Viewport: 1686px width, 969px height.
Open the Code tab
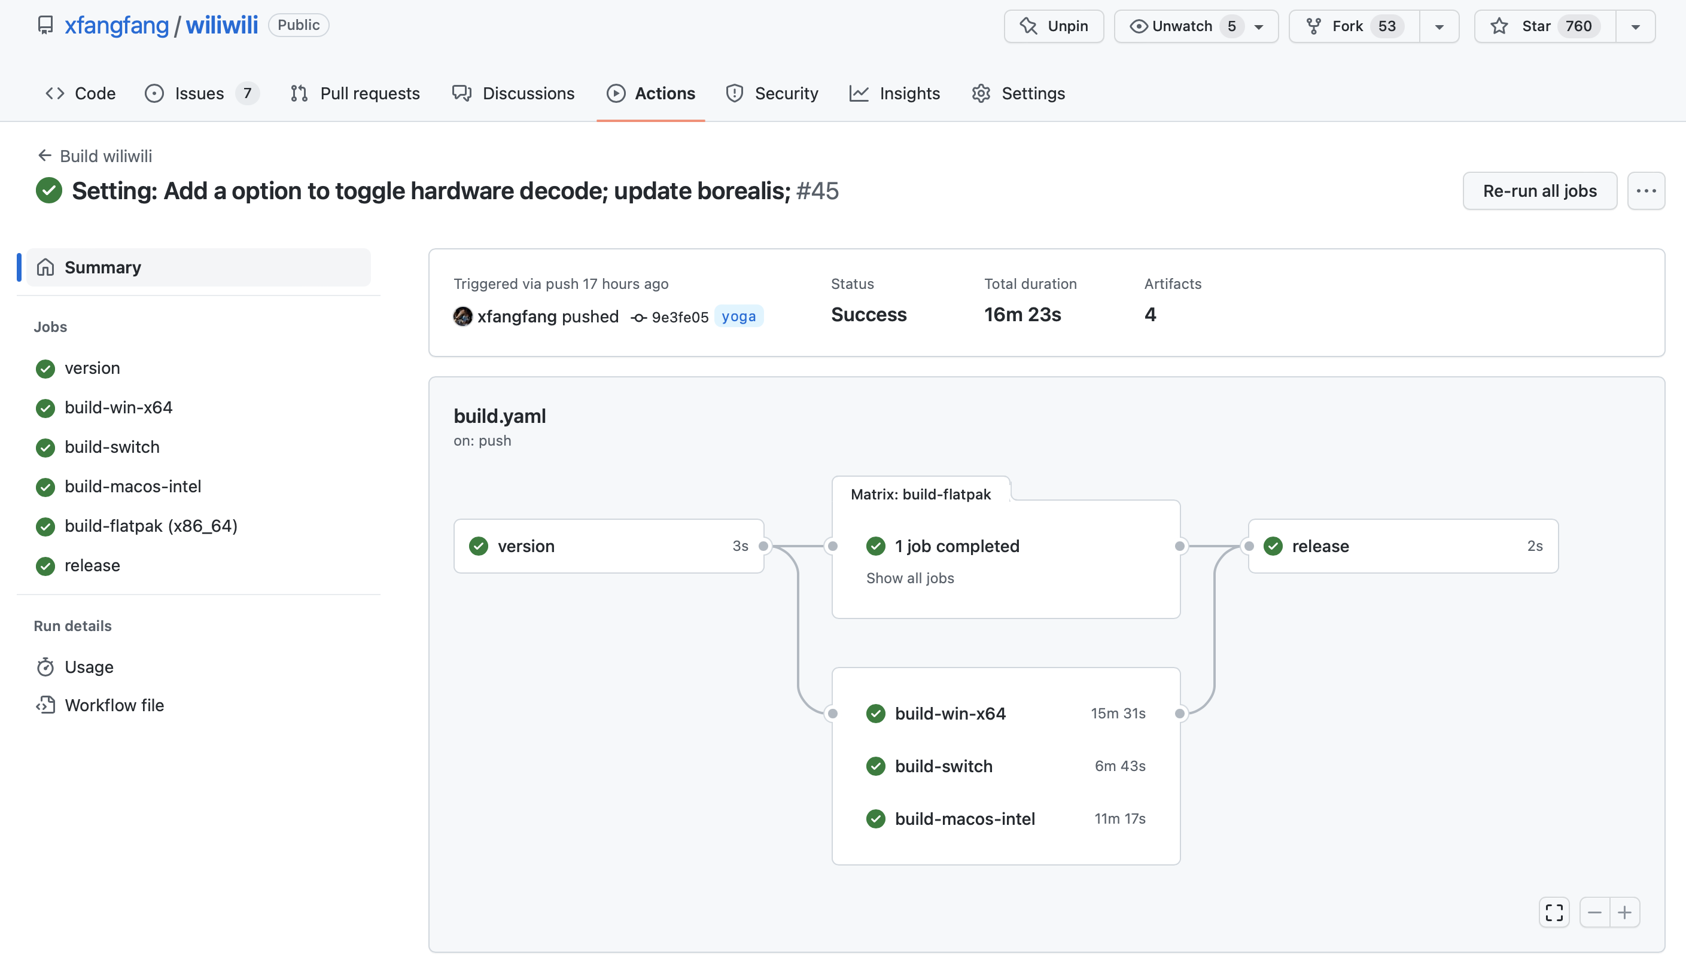pos(81,93)
